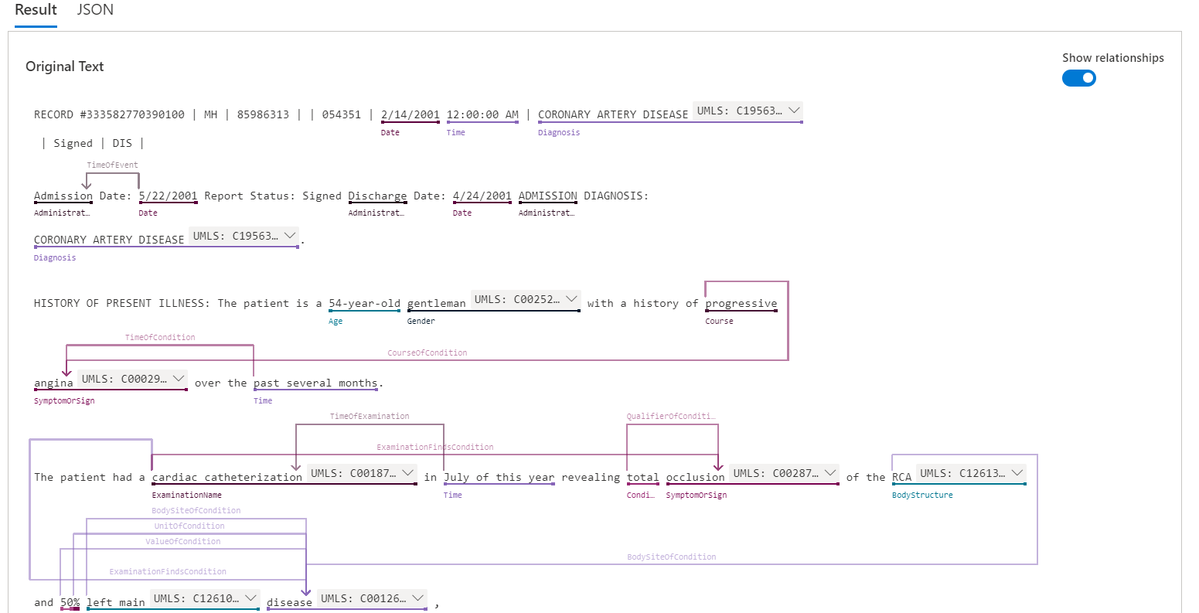Click the ValueOfCondition relationship label
This screenshot has height=613, width=1199.
pos(183,542)
